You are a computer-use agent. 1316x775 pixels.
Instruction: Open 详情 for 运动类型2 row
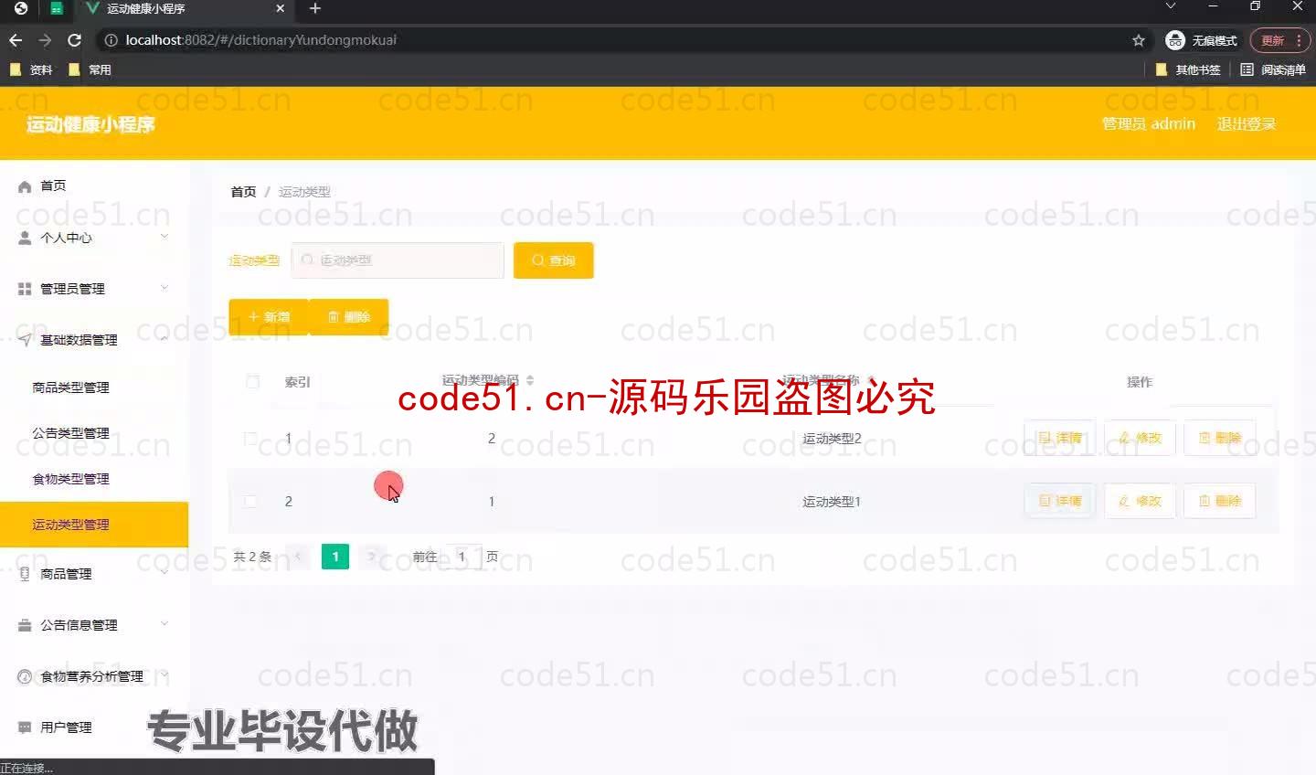pos(1059,439)
